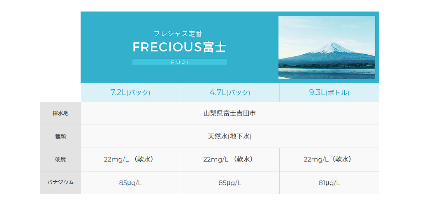422x206 pixels.
Task: Select the 4.7L(パック) column header
Action: tap(230, 93)
